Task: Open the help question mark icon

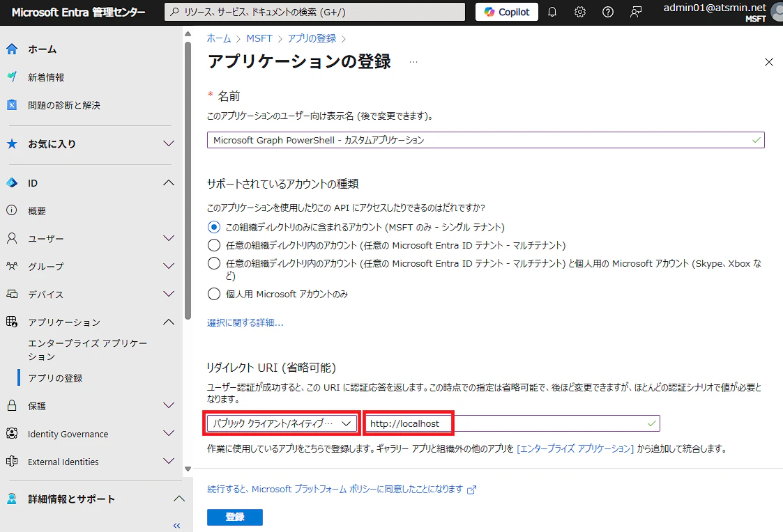Action: point(608,12)
